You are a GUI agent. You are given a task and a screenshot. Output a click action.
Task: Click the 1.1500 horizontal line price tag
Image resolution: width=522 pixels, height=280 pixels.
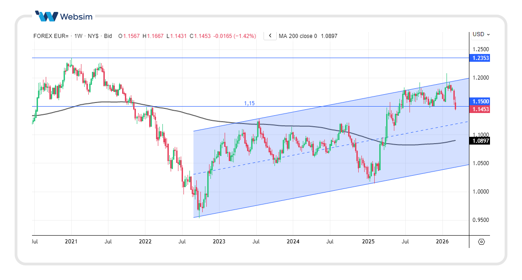[481, 101]
